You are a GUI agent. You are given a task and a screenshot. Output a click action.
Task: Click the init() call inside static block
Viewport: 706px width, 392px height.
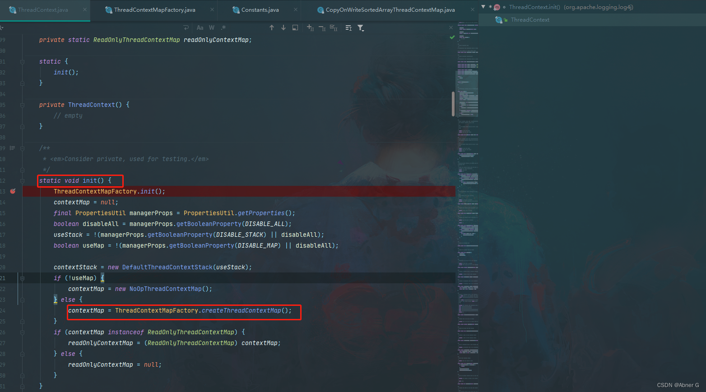(66, 72)
